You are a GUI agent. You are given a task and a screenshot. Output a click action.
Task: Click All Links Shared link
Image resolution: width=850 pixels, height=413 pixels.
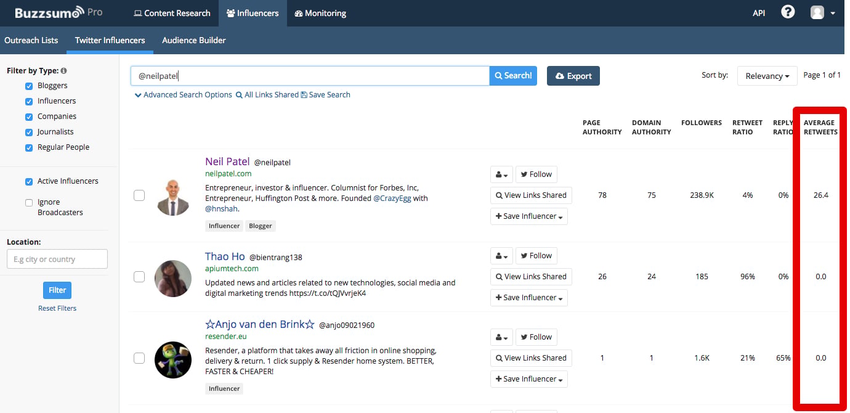click(x=267, y=95)
